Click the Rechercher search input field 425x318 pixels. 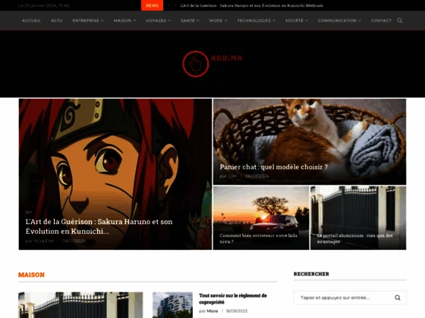click(350, 298)
